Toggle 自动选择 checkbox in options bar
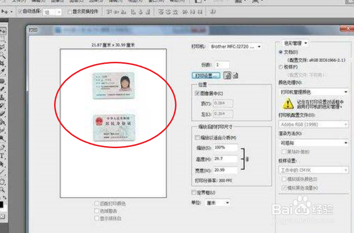Screen dimensions: 354x233 [x=20, y=11]
